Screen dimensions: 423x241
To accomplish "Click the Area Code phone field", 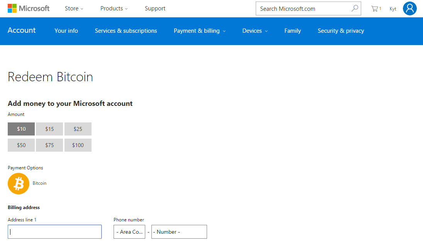I will pos(129,232).
